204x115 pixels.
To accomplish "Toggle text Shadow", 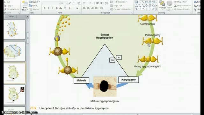I will (57, 8).
